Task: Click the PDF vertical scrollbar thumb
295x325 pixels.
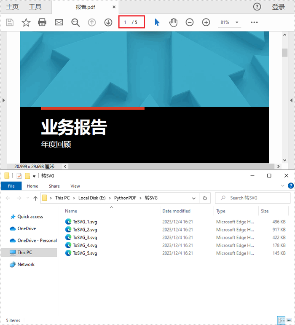Action: pos(284,52)
